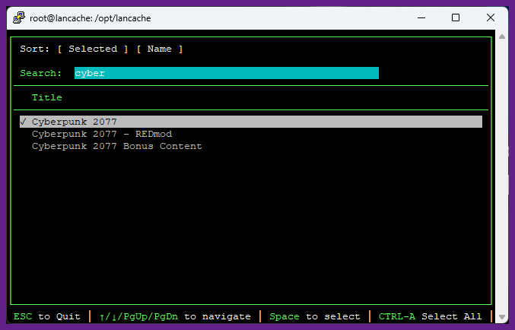The height and width of the screenshot is (330, 515).
Task: Click the CTRL-A Select All hint
Action: tap(431, 316)
